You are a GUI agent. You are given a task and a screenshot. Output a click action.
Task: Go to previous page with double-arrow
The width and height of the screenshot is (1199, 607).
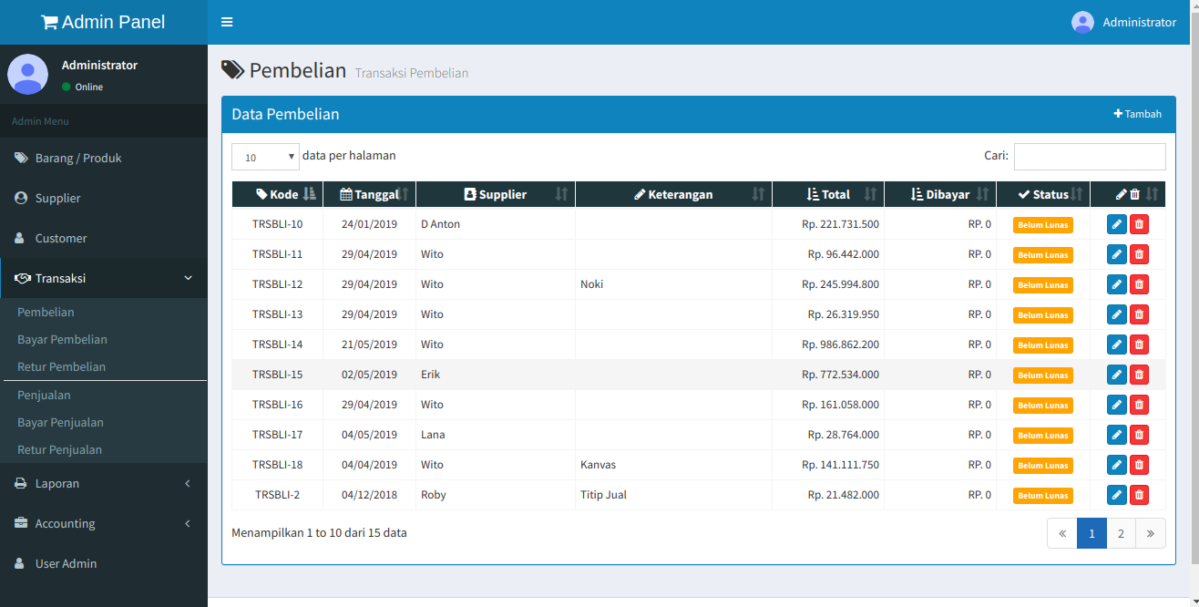1062,533
